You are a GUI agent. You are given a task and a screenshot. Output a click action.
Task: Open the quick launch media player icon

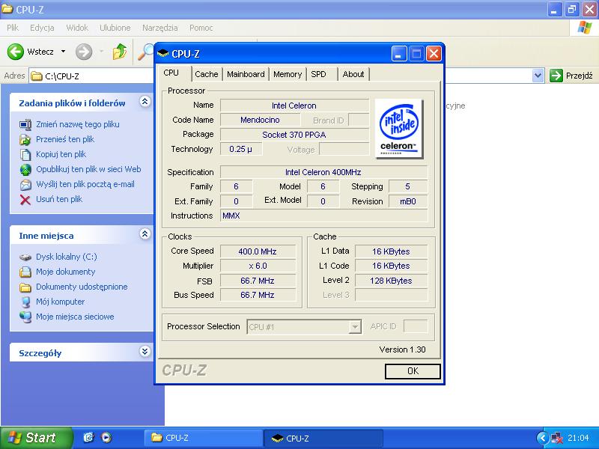point(106,438)
